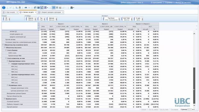Open the export/print dropdown icon
Image resolution: width=199 pixels, height=112 pixels.
pos(72,7)
